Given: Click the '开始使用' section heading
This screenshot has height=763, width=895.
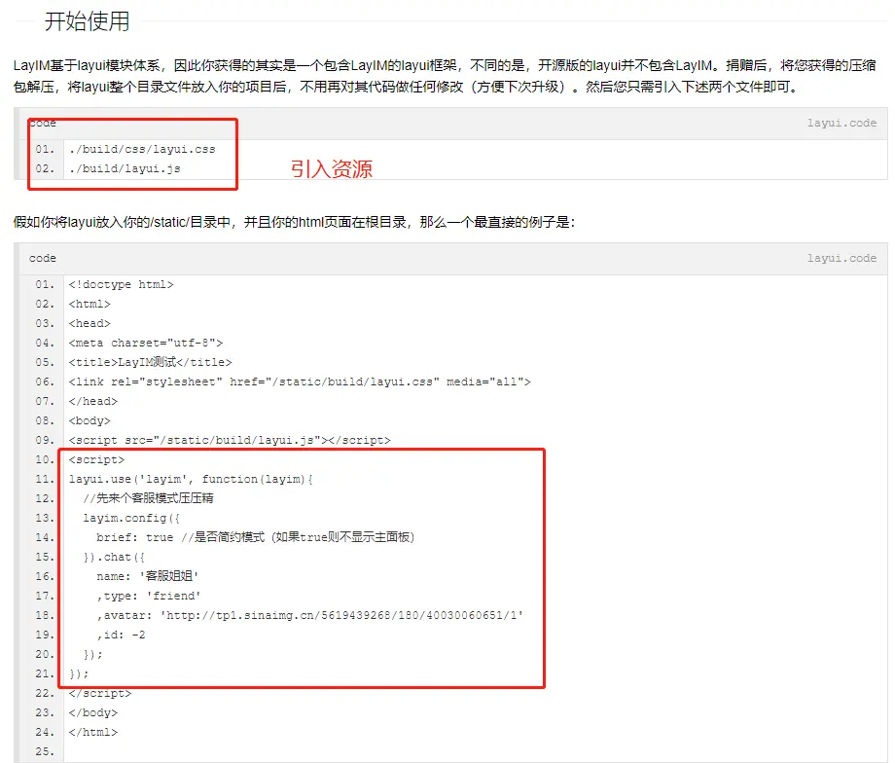Looking at the screenshot, I should 88,21.
